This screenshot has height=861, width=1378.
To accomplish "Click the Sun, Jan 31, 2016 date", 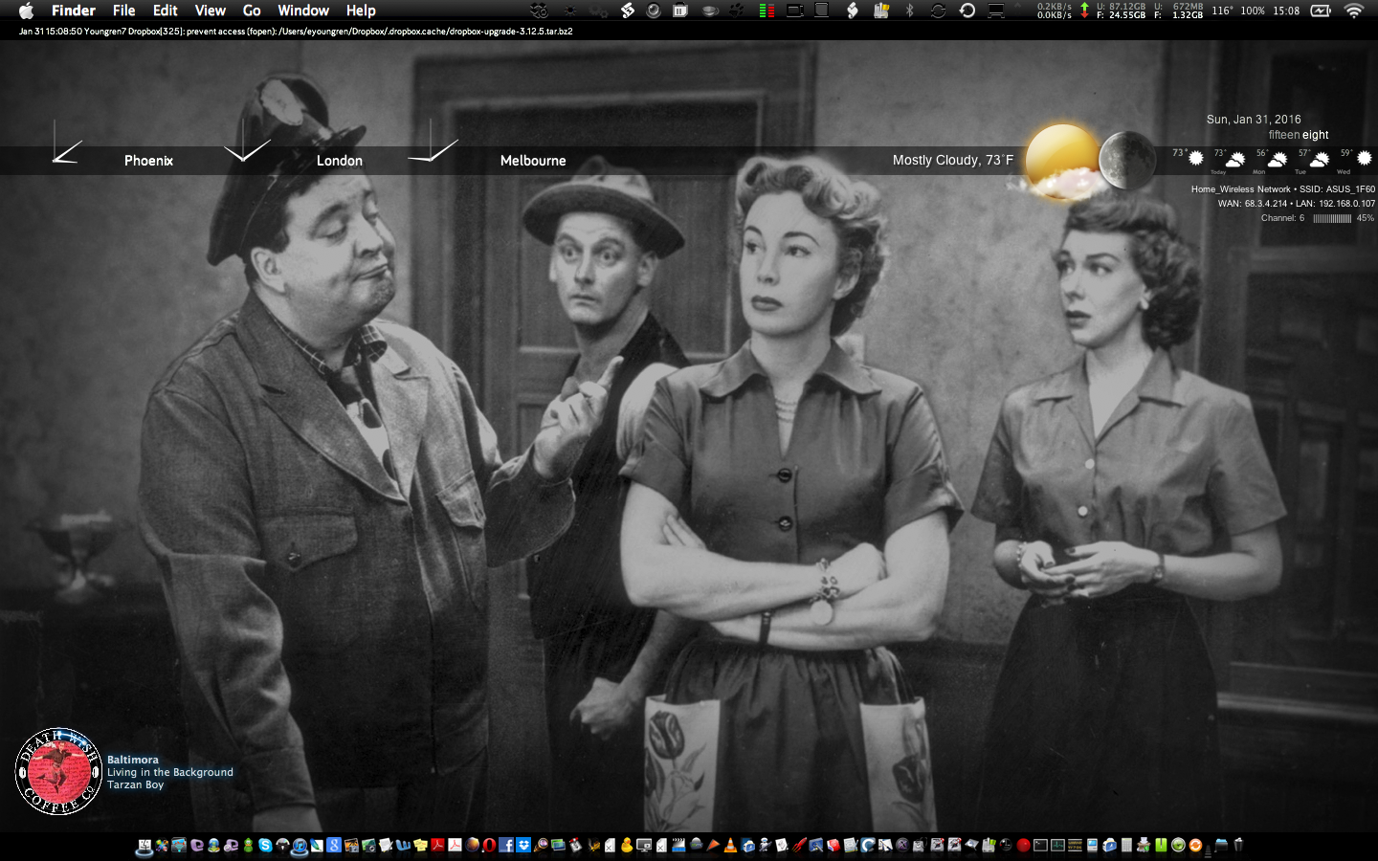I will [x=1254, y=120].
